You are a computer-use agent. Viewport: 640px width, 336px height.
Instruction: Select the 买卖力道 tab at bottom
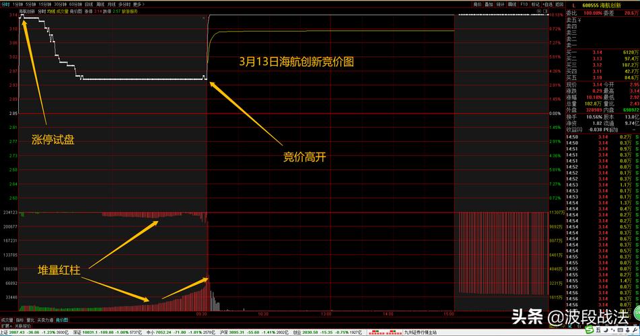pos(45,320)
